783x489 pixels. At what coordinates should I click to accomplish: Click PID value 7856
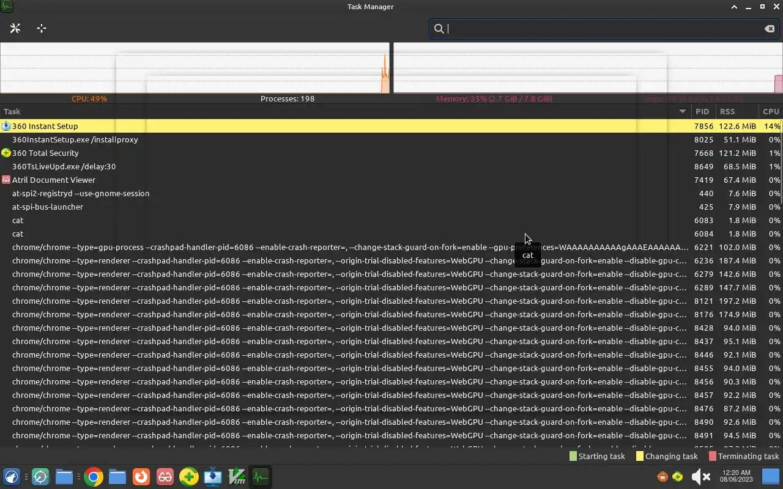pos(703,126)
